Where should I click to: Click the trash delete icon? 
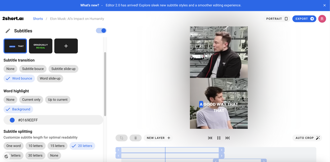135,138
